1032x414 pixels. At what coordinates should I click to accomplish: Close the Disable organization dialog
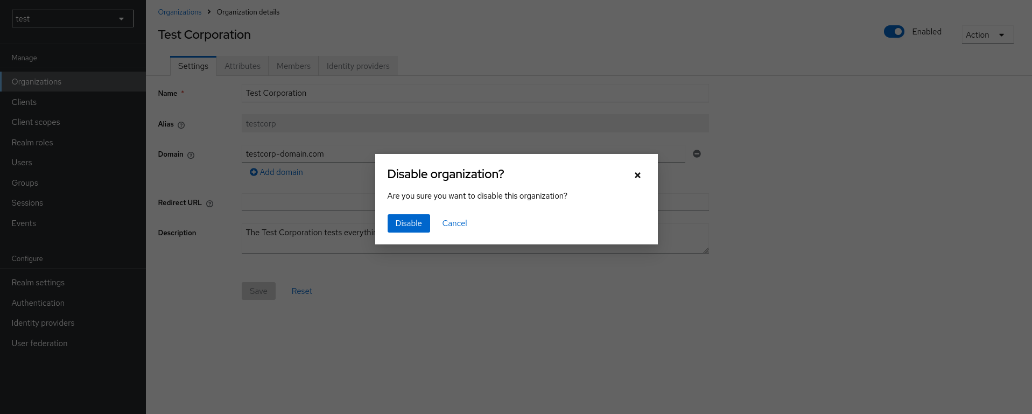point(637,175)
